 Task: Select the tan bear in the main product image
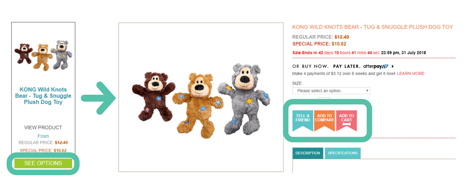point(197,103)
